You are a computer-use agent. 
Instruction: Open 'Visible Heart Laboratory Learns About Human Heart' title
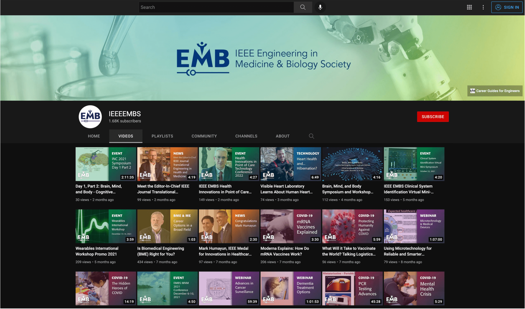tap(286, 189)
